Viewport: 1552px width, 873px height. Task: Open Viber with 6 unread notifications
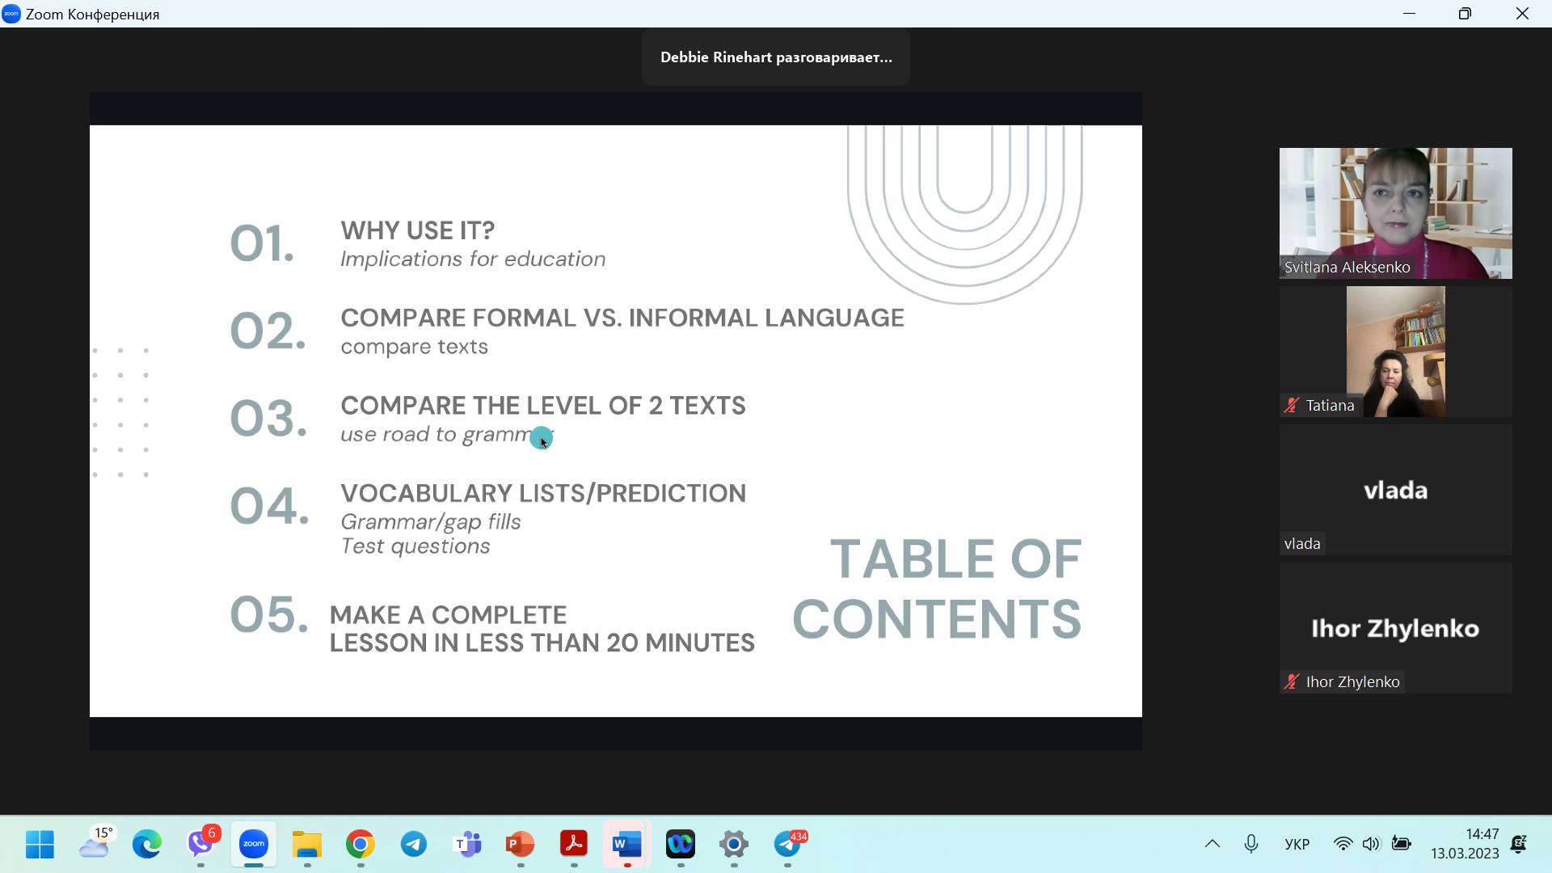point(200,845)
